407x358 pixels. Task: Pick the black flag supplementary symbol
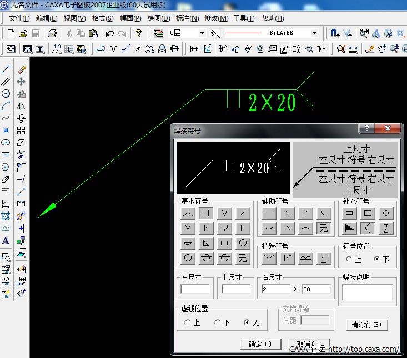(349, 228)
